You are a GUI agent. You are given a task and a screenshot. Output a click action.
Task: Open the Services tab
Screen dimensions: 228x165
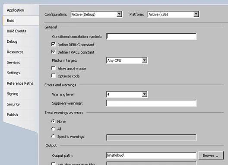[13, 63]
